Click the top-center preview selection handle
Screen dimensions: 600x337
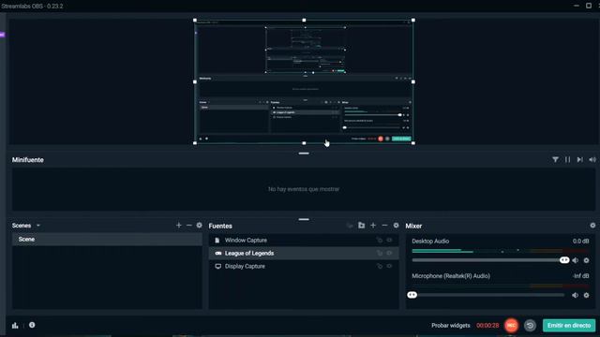point(304,21)
